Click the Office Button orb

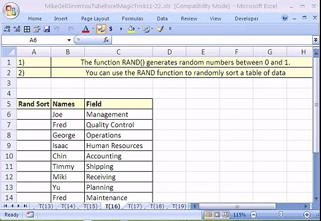click(10, 10)
